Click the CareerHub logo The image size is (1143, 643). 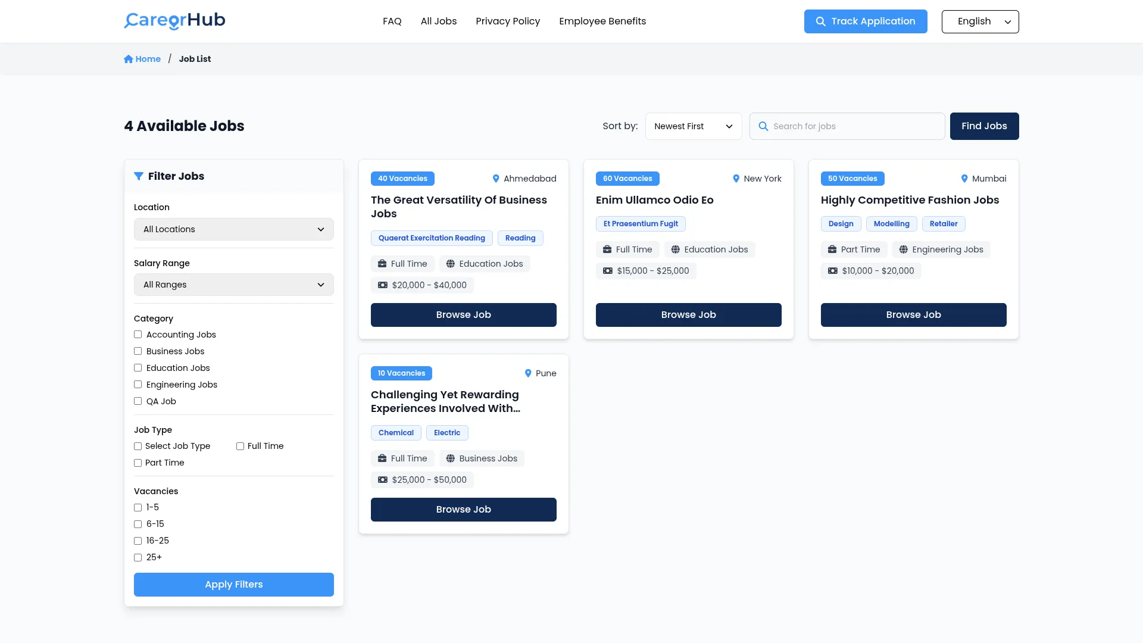(174, 21)
